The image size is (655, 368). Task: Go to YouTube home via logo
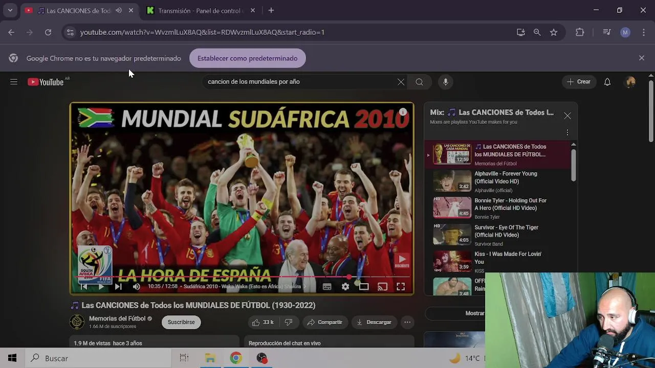(46, 82)
